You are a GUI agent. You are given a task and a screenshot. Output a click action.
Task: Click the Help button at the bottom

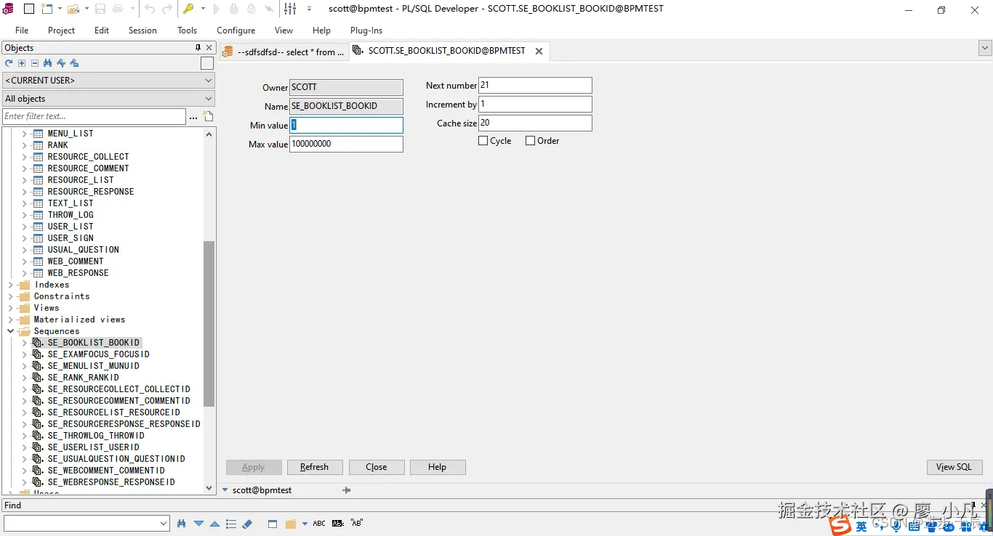[438, 467]
